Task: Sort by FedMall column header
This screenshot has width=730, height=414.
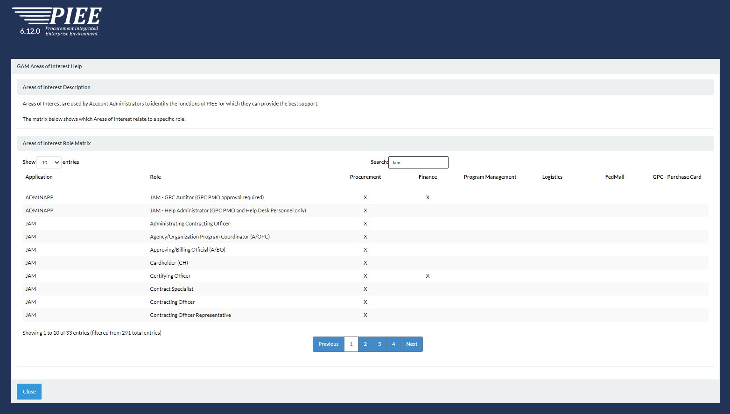Action: (x=615, y=177)
